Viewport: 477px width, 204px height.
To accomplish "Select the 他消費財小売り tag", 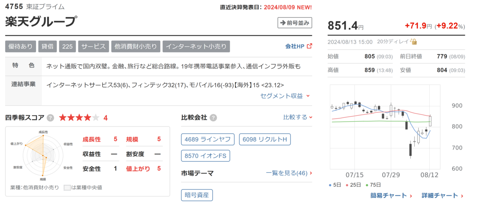I will click(x=136, y=46).
